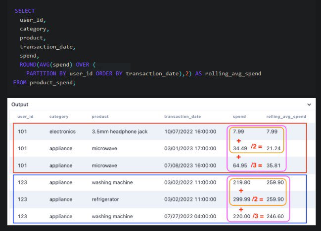Click the date '07/27/2022 04:00:00'
The width and height of the screenshot is (321, 231).
(x=190, y=216)
